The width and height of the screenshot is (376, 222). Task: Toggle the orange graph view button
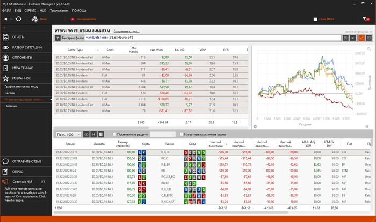point(361,38)
